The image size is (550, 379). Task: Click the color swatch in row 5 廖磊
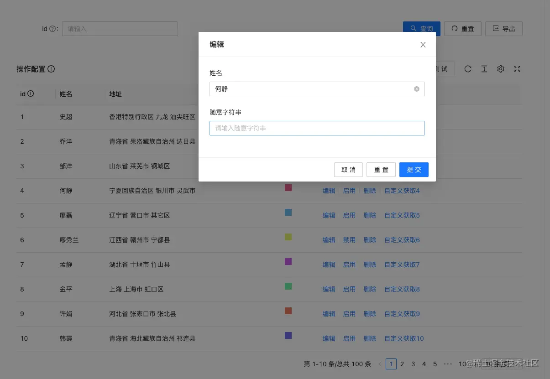(288, 212)
